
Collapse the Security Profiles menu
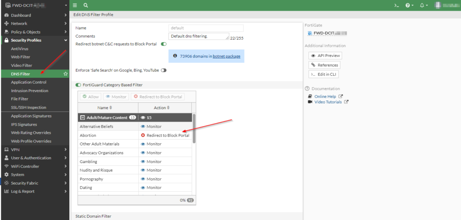coord(65,40)
